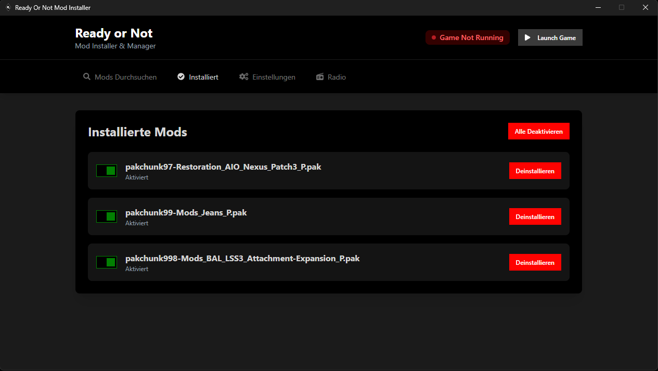
Task: Disable the pakchunk998 BAL_LSS3 Attachment-Expansion switch
Action: [107, 262]
